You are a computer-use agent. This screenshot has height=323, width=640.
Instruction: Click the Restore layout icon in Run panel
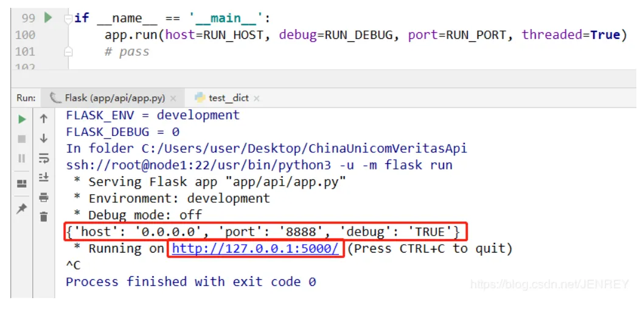click(x=22, y=183)
